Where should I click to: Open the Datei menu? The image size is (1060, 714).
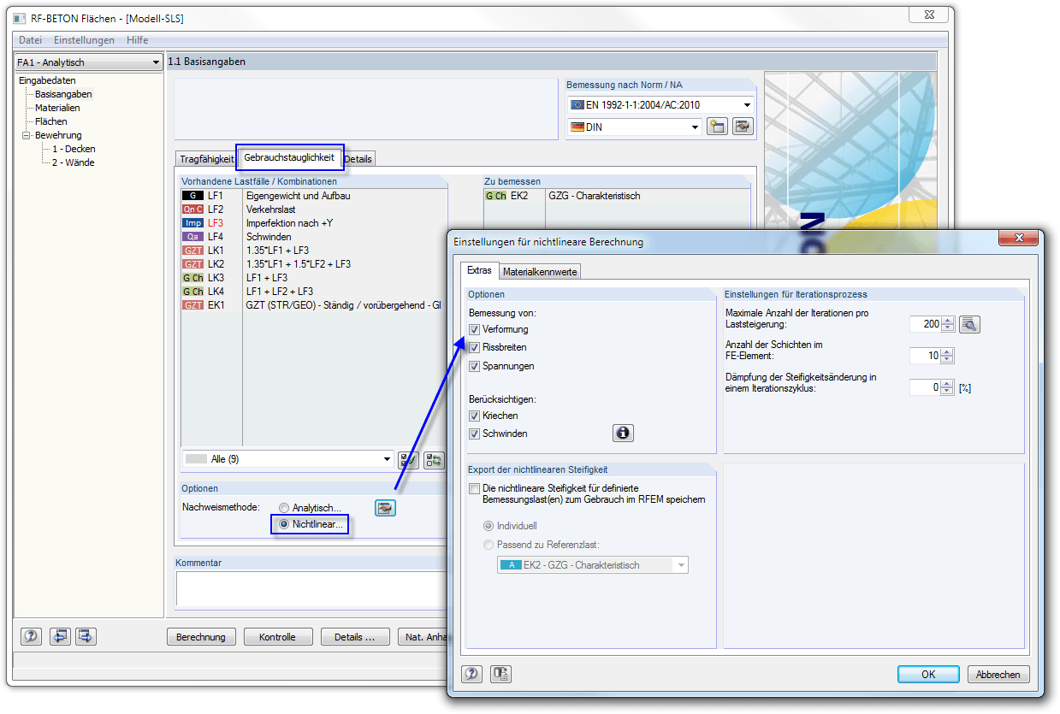pyautogui.click(x=30, y=40)
